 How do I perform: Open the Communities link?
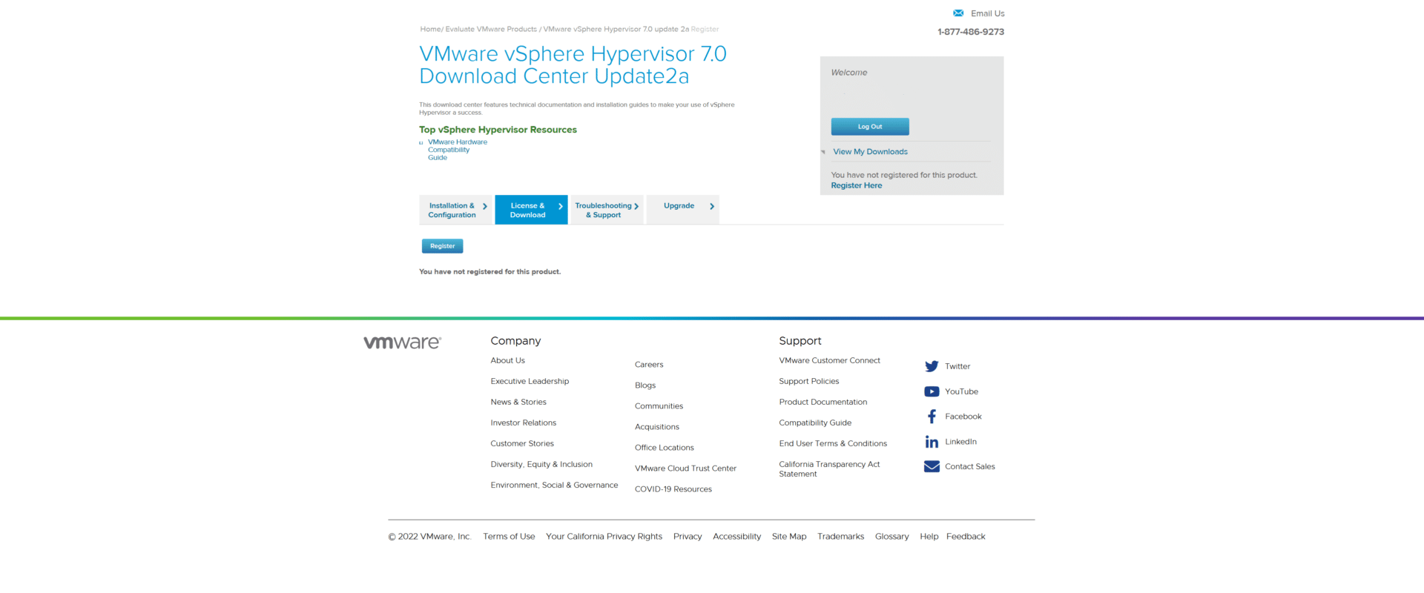[x=659, y=406]
